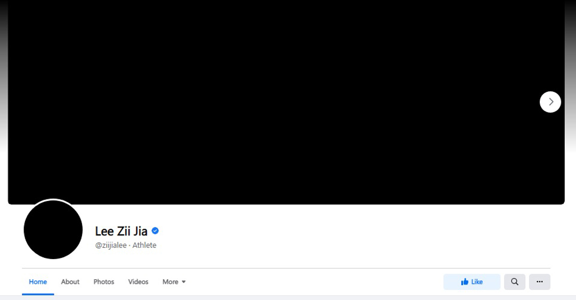576x300 pixels.
Task: Click the blue verified badge beside Lee Zii Jia
Action: coord(155,231)
